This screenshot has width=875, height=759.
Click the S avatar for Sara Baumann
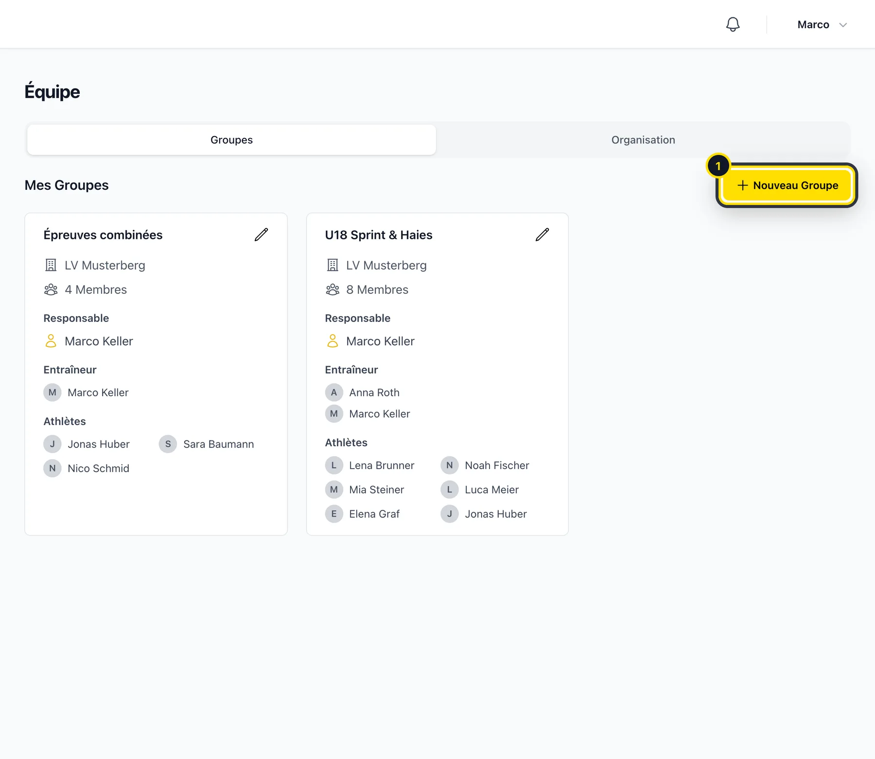168,444
